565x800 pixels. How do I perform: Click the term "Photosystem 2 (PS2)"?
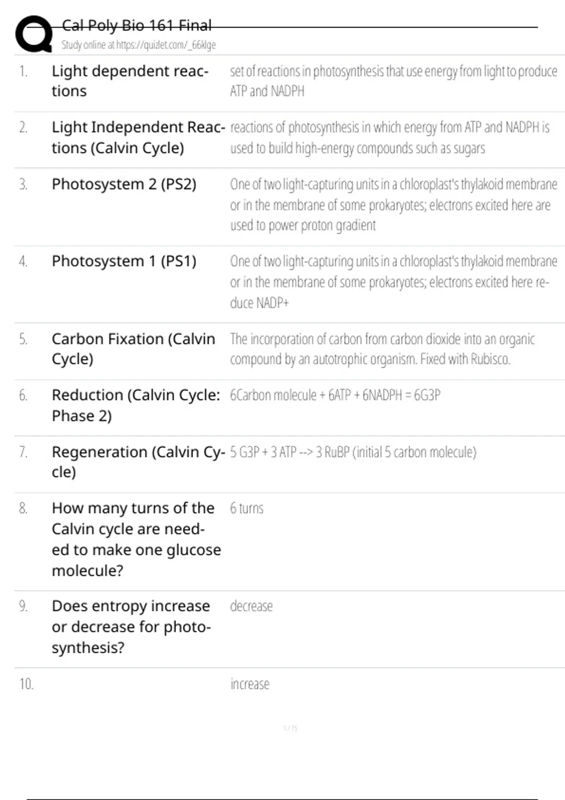pos(124,184)
